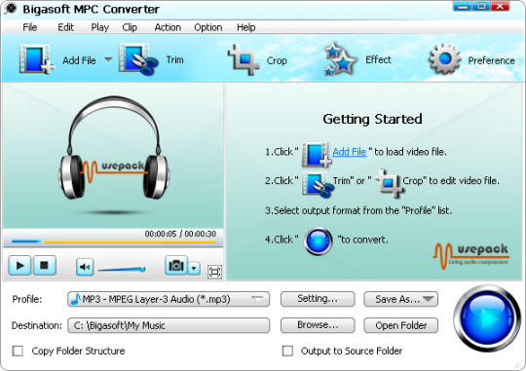This screenshot has width=526, height=371.
Task: Close the Bigasoft MPC Converter window
Action: [x=500, y=7]
